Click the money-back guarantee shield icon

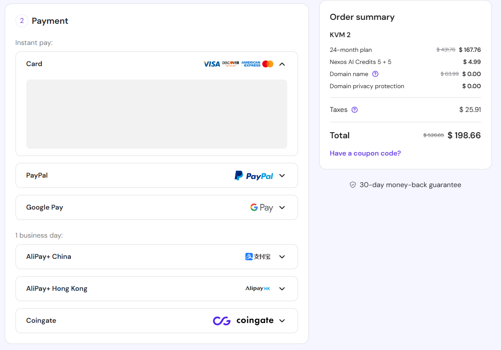click(353, 185)
